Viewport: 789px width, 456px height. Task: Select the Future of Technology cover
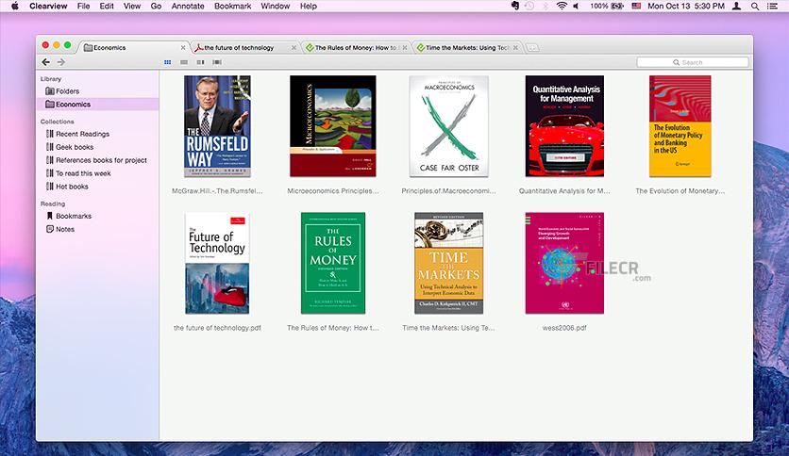(217, 263)
